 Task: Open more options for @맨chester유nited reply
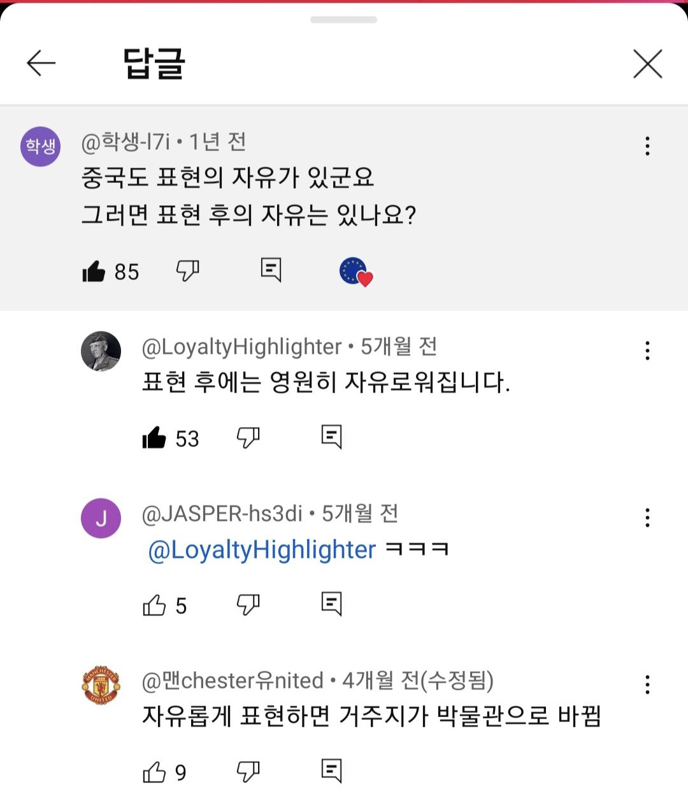pos(647,685)
